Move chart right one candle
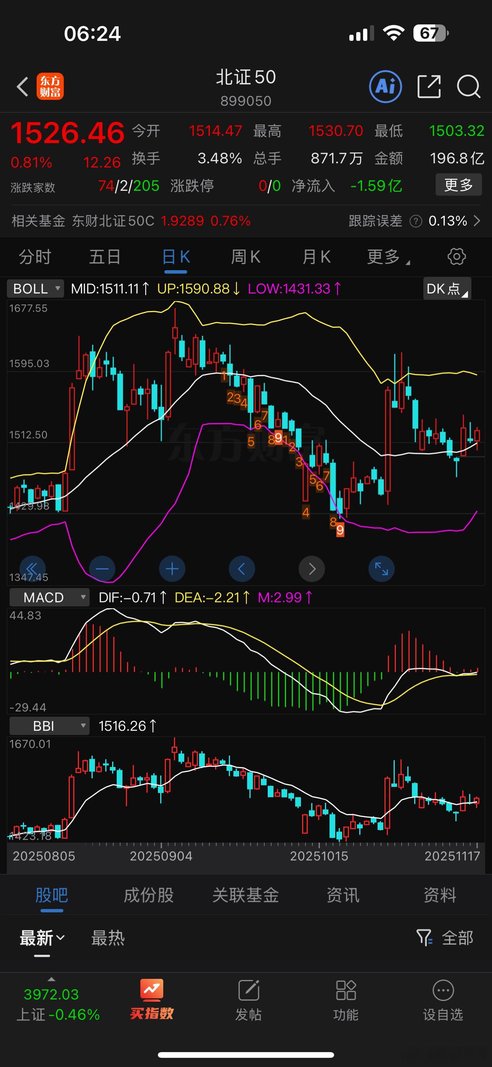 312,569
